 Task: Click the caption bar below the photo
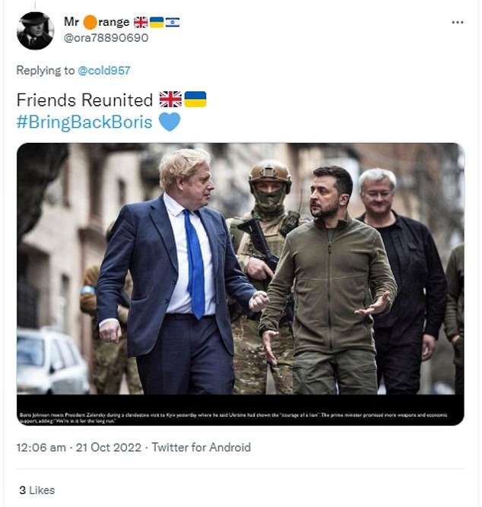coord(240,410)
